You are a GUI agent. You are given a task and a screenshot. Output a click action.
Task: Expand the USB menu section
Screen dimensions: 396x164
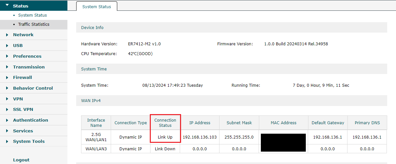[18, 46]
